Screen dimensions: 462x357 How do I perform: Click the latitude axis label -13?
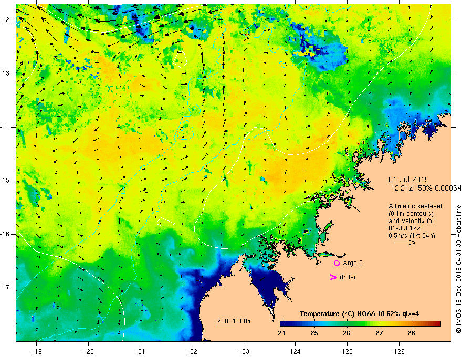pos(5,73)
